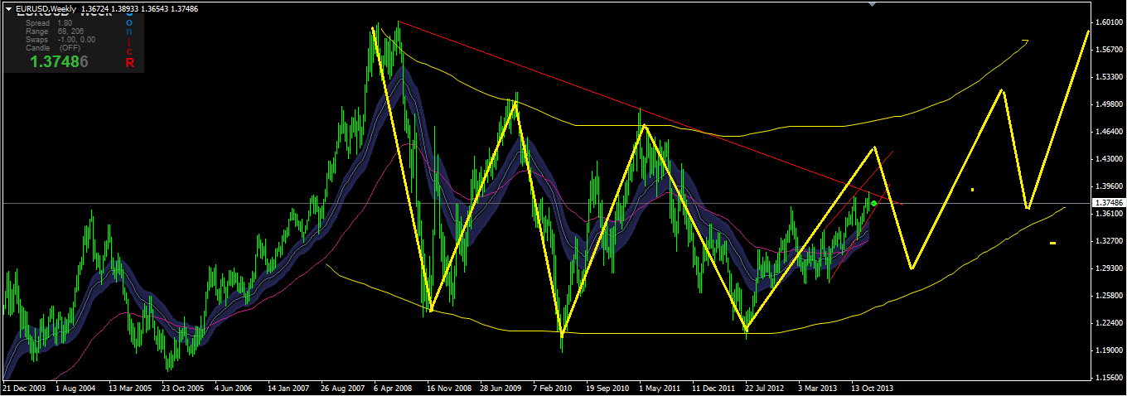Click the 1.60100 price axis label
This screenshot has height=396, width=1127.
(x=1108, y=22)
